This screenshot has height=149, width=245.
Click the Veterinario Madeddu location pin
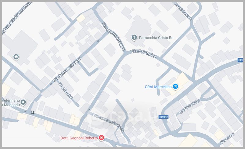pyautogui.click(x=24, y=103)
